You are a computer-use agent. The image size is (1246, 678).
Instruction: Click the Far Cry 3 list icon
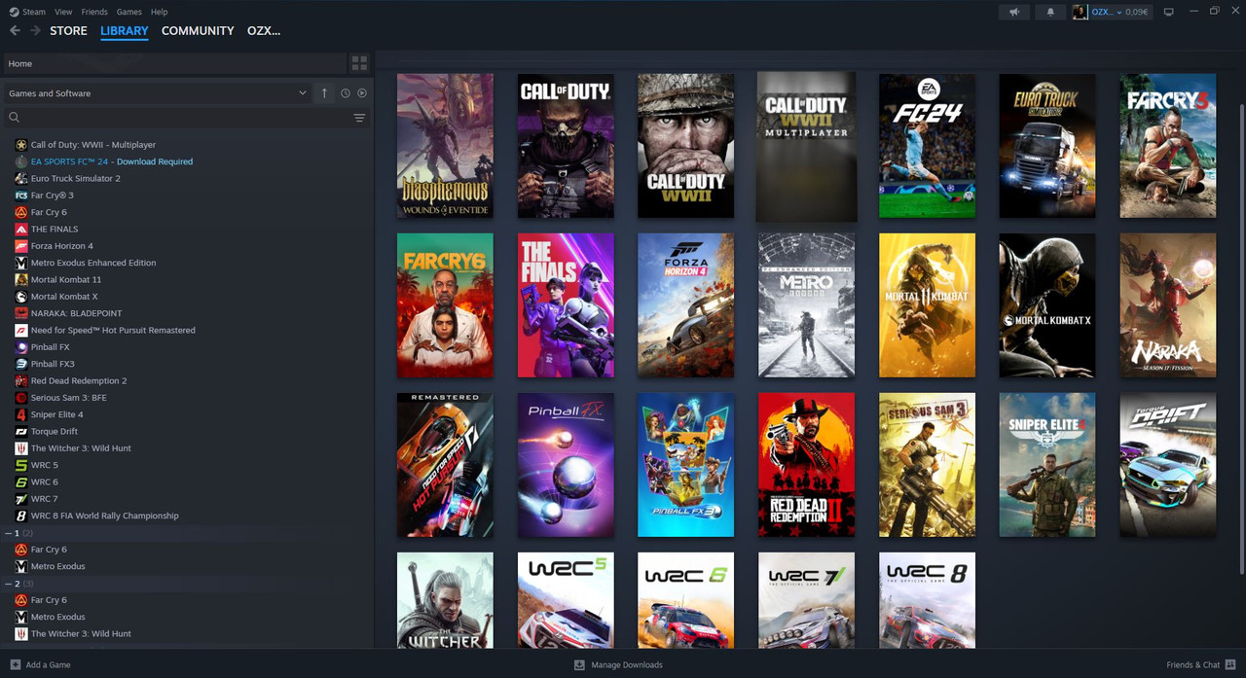tap(21, 196)
